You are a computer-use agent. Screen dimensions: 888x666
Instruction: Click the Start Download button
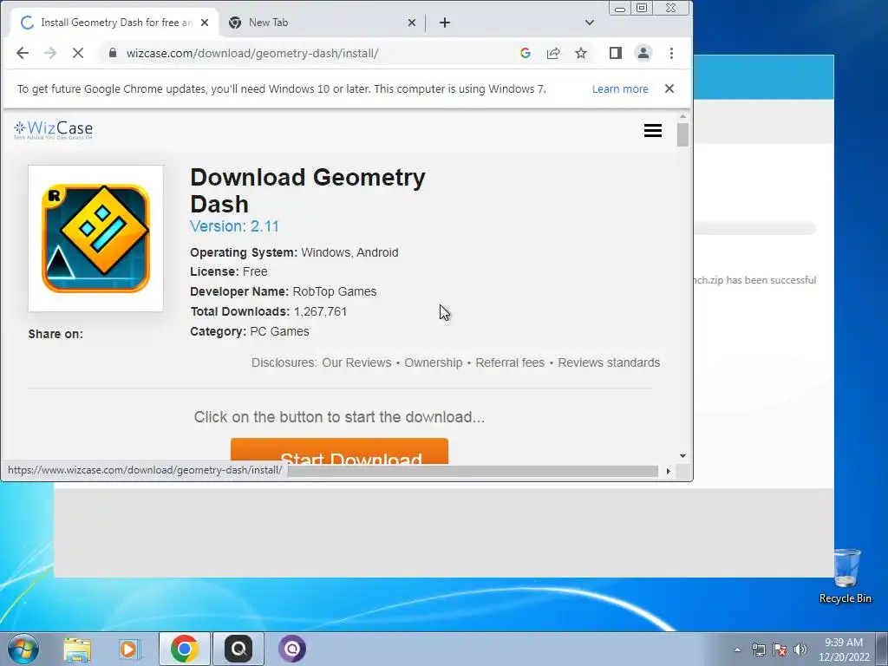pyautogui.click(x=339, y=451)
